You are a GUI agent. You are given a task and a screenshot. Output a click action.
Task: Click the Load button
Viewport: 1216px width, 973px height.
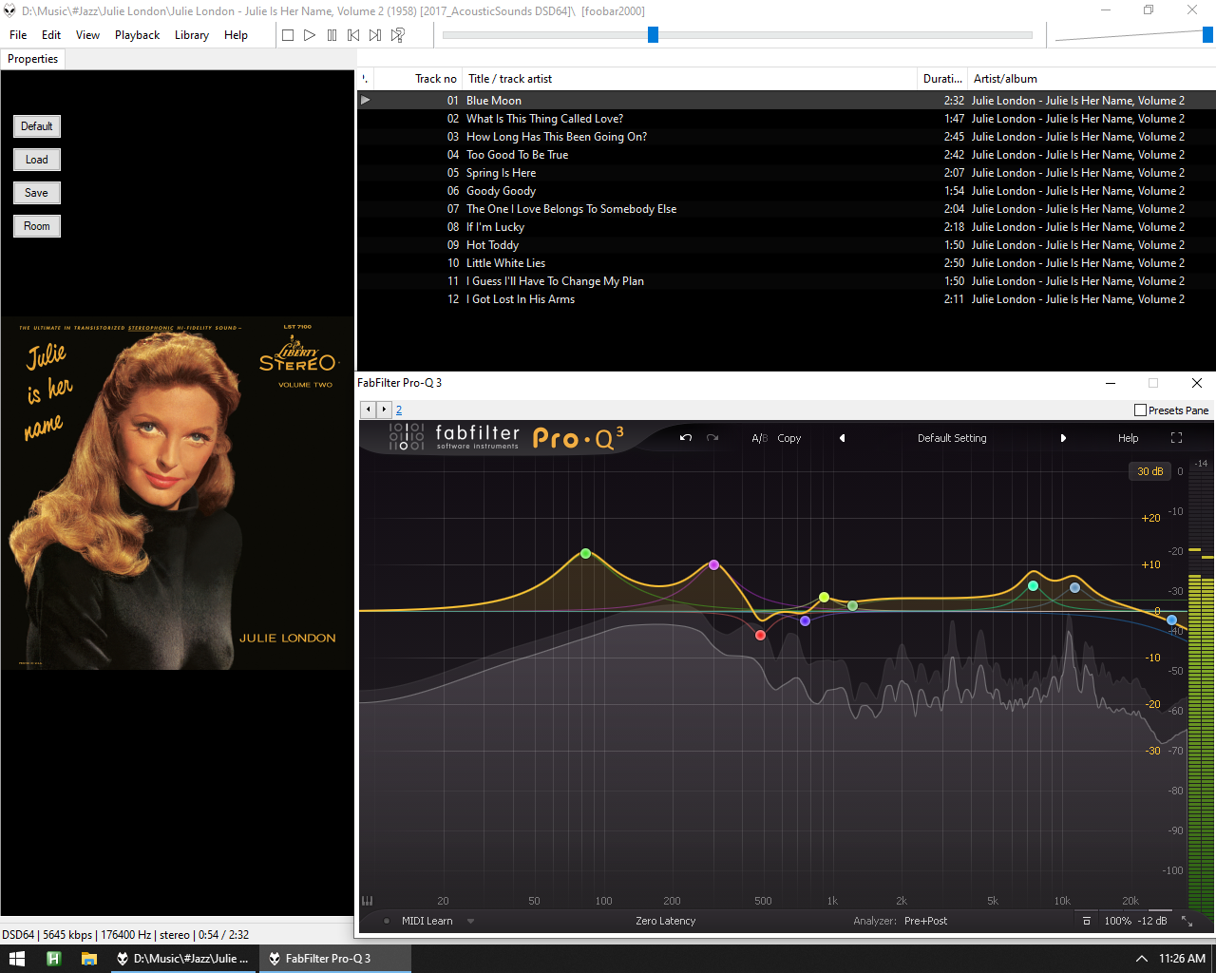(x=37, y=160)
